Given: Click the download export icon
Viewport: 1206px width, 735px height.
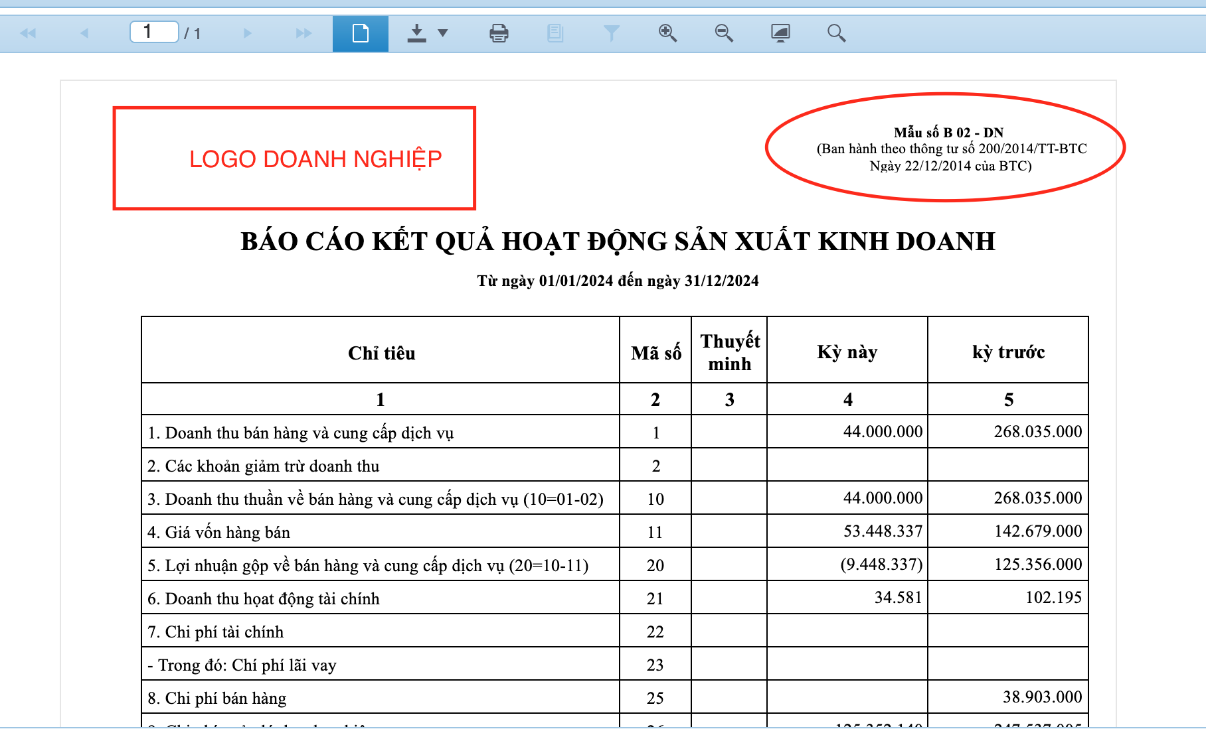Looking at the screenshot, I should [x=417, y=33].
